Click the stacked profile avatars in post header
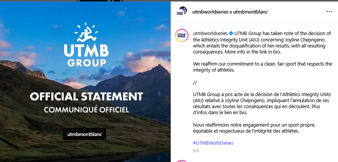 tap(181, 12)
